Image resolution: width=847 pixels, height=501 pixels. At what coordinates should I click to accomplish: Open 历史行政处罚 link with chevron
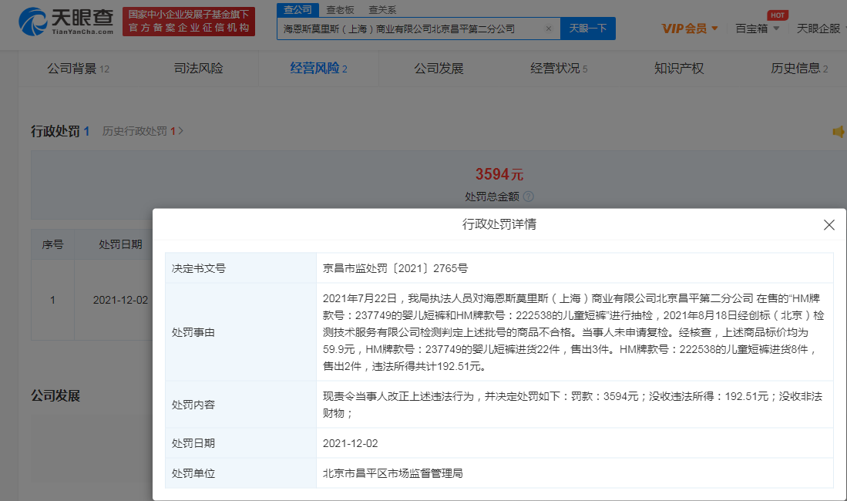[x=143, y=131]
